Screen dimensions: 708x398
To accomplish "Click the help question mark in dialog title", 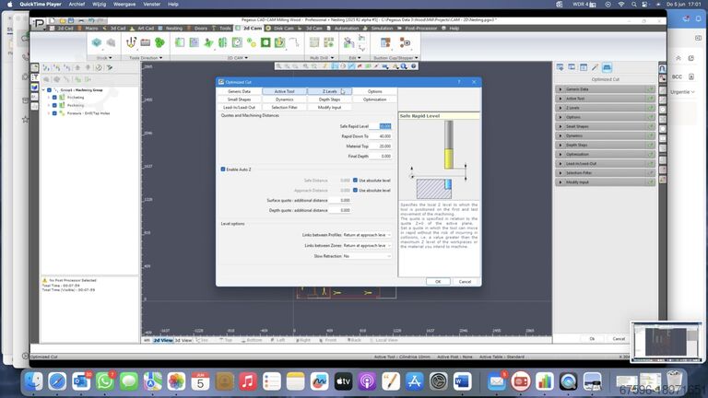I will pyautogui.click(x=459, y=82).
